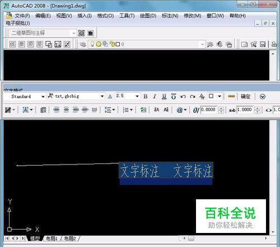Center-align the text

tap(66, 110)
